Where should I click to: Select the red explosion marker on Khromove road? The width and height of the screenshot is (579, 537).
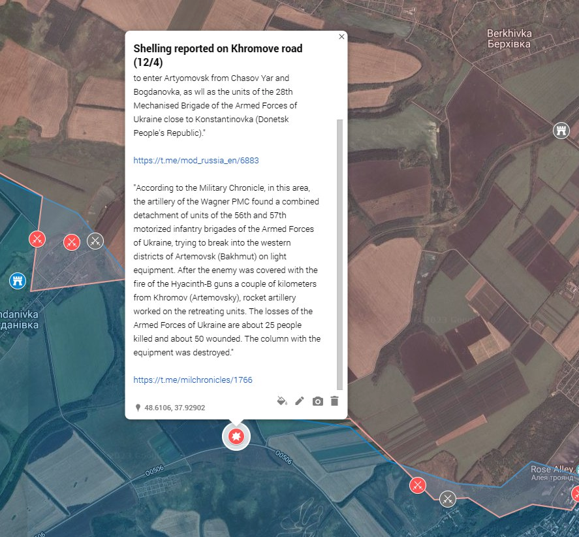[236, 436]
